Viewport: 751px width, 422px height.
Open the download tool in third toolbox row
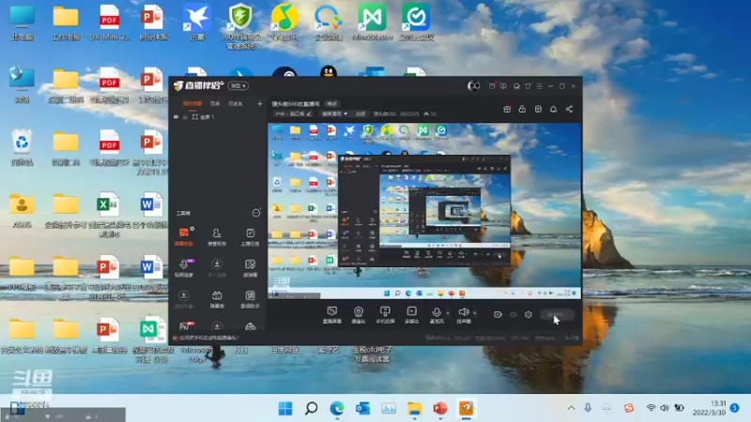pyautogui.click(x=184, y=299)
